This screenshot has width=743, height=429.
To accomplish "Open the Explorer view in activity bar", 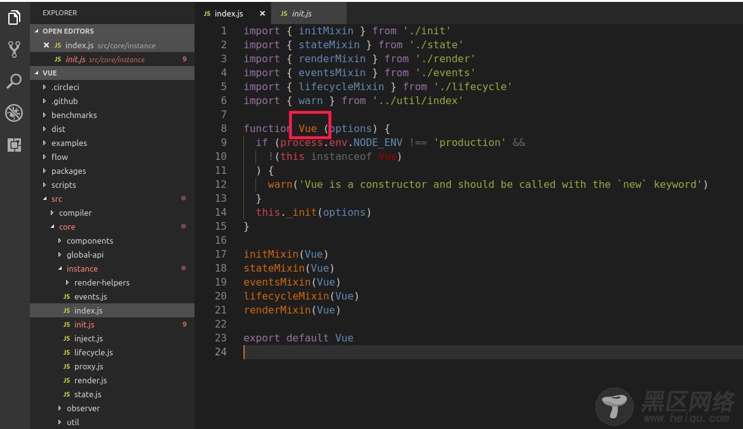I will pos(14,18).
